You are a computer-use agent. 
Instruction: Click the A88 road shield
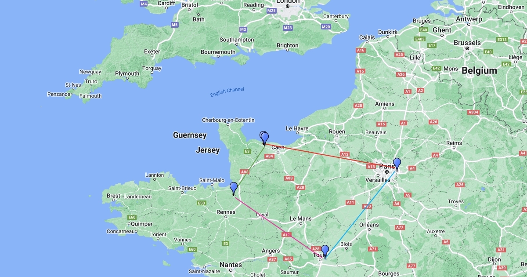click(289, 178)
